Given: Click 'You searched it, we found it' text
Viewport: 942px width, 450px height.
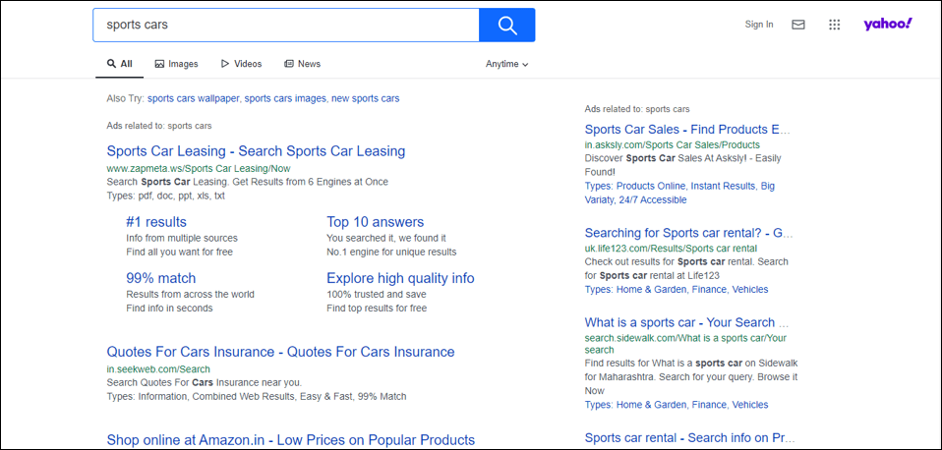Looking at the screenshot, I should [x=386, y=238].
